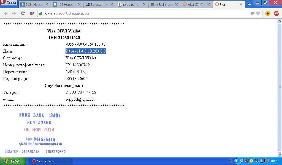The height and width of the screenshot is (165, 282).
Task: Reload the current cheque page
Action: tap(23, 13)
